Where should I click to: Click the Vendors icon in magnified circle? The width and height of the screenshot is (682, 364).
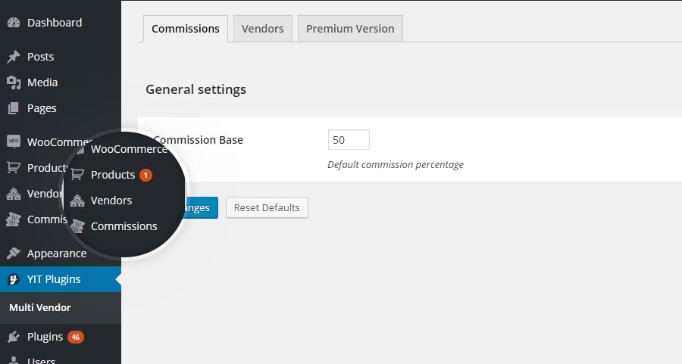click(77, 201)
